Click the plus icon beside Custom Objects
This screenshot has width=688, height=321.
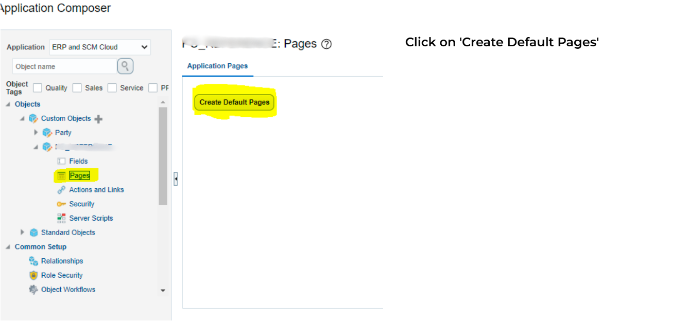(98, 119)
